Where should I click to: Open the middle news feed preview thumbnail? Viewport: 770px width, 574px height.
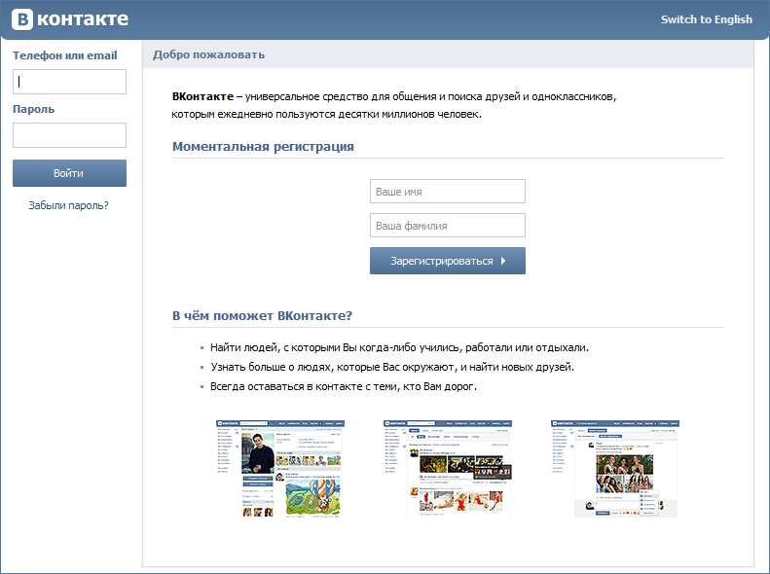pos(448,468)
